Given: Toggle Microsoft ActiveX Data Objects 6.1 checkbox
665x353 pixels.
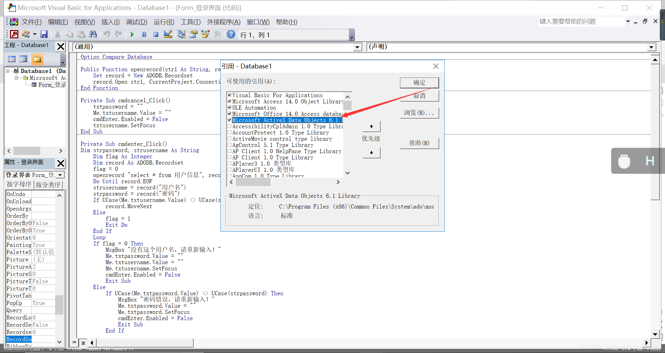Looking at the screenshot, I should pos(229,120).
